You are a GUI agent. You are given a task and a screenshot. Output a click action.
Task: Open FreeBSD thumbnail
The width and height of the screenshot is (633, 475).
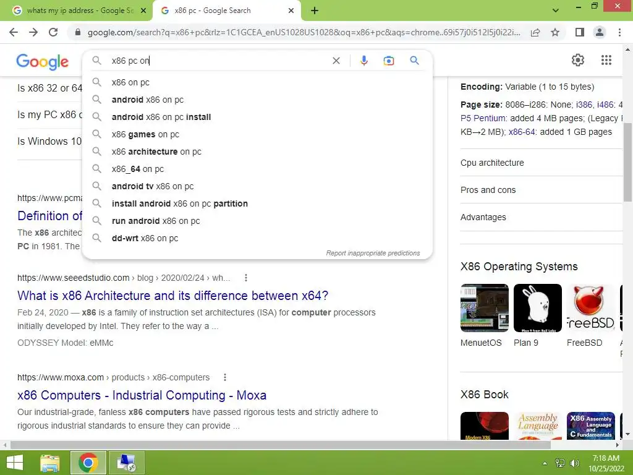click(x=590, y=308)
